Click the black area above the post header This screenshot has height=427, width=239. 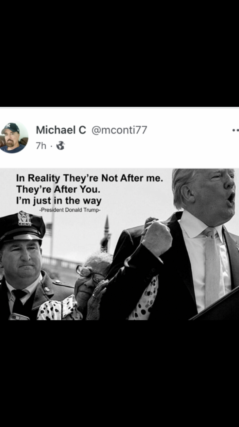click(x=120, y=53)
